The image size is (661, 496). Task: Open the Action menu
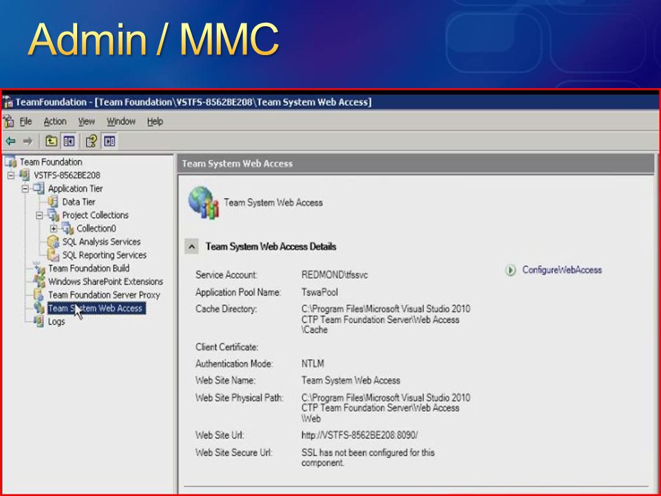(55, 121)
